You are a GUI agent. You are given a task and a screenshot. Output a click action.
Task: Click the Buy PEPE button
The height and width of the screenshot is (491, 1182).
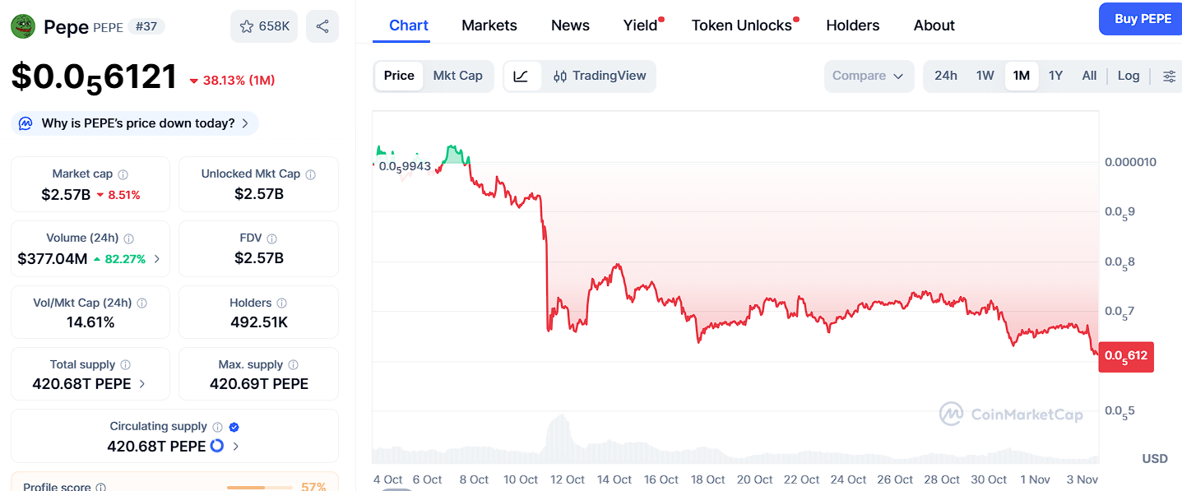[x=1143, y=19]
